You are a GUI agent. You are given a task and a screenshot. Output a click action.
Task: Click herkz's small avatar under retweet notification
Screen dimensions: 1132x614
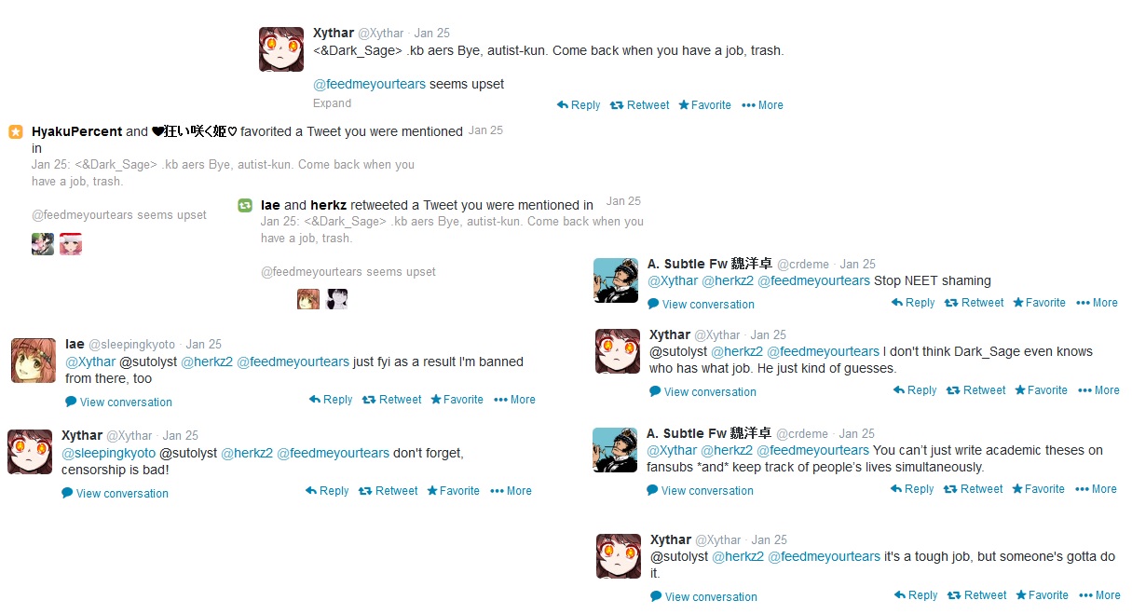pyautogui.click(x=337, y=299)
